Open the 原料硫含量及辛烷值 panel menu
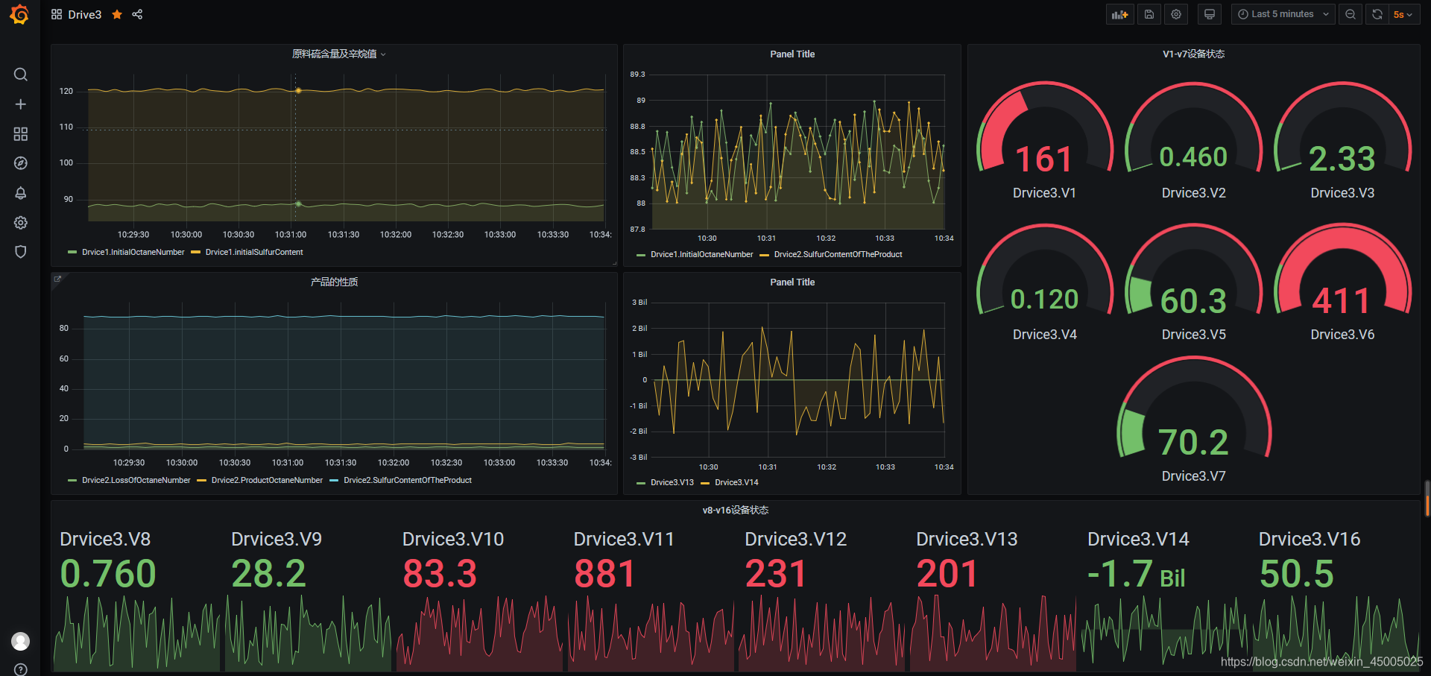The image size is (1431, 676). 338,54
